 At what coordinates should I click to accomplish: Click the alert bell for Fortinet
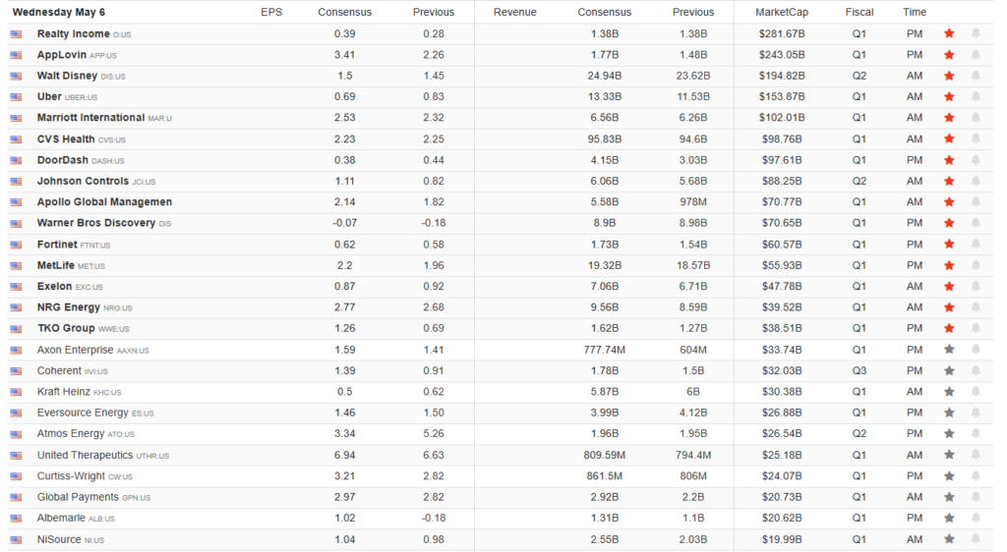pyautogui.click(x=976, y=245)
